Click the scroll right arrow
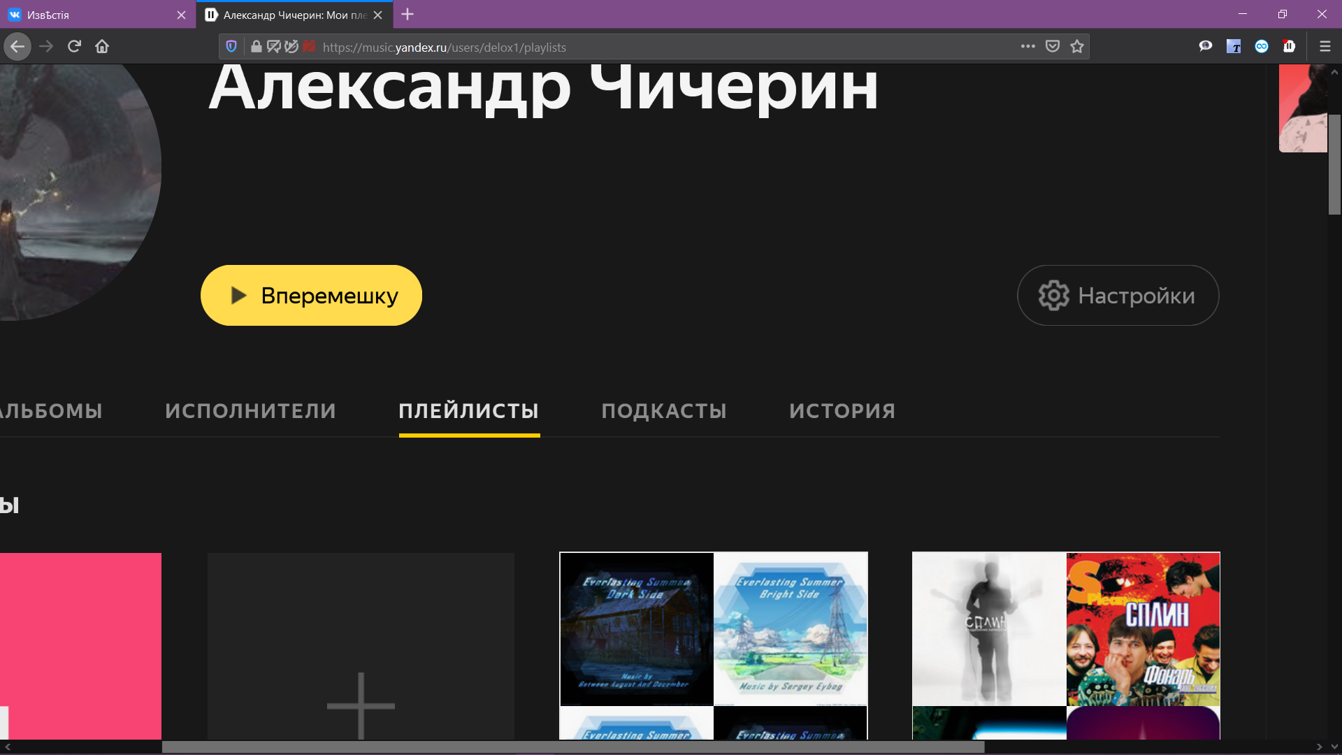This screenshot has width=1342, height=755. click(x=1320, y=747)
